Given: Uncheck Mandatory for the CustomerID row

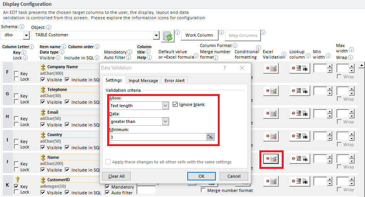Looking at the screenshot, I should coord(107,187).
